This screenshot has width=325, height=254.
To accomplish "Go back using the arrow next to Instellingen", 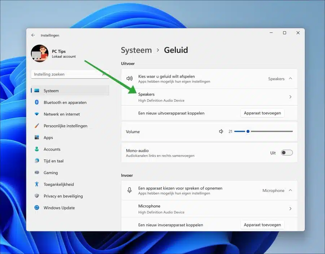I will 33,35.
